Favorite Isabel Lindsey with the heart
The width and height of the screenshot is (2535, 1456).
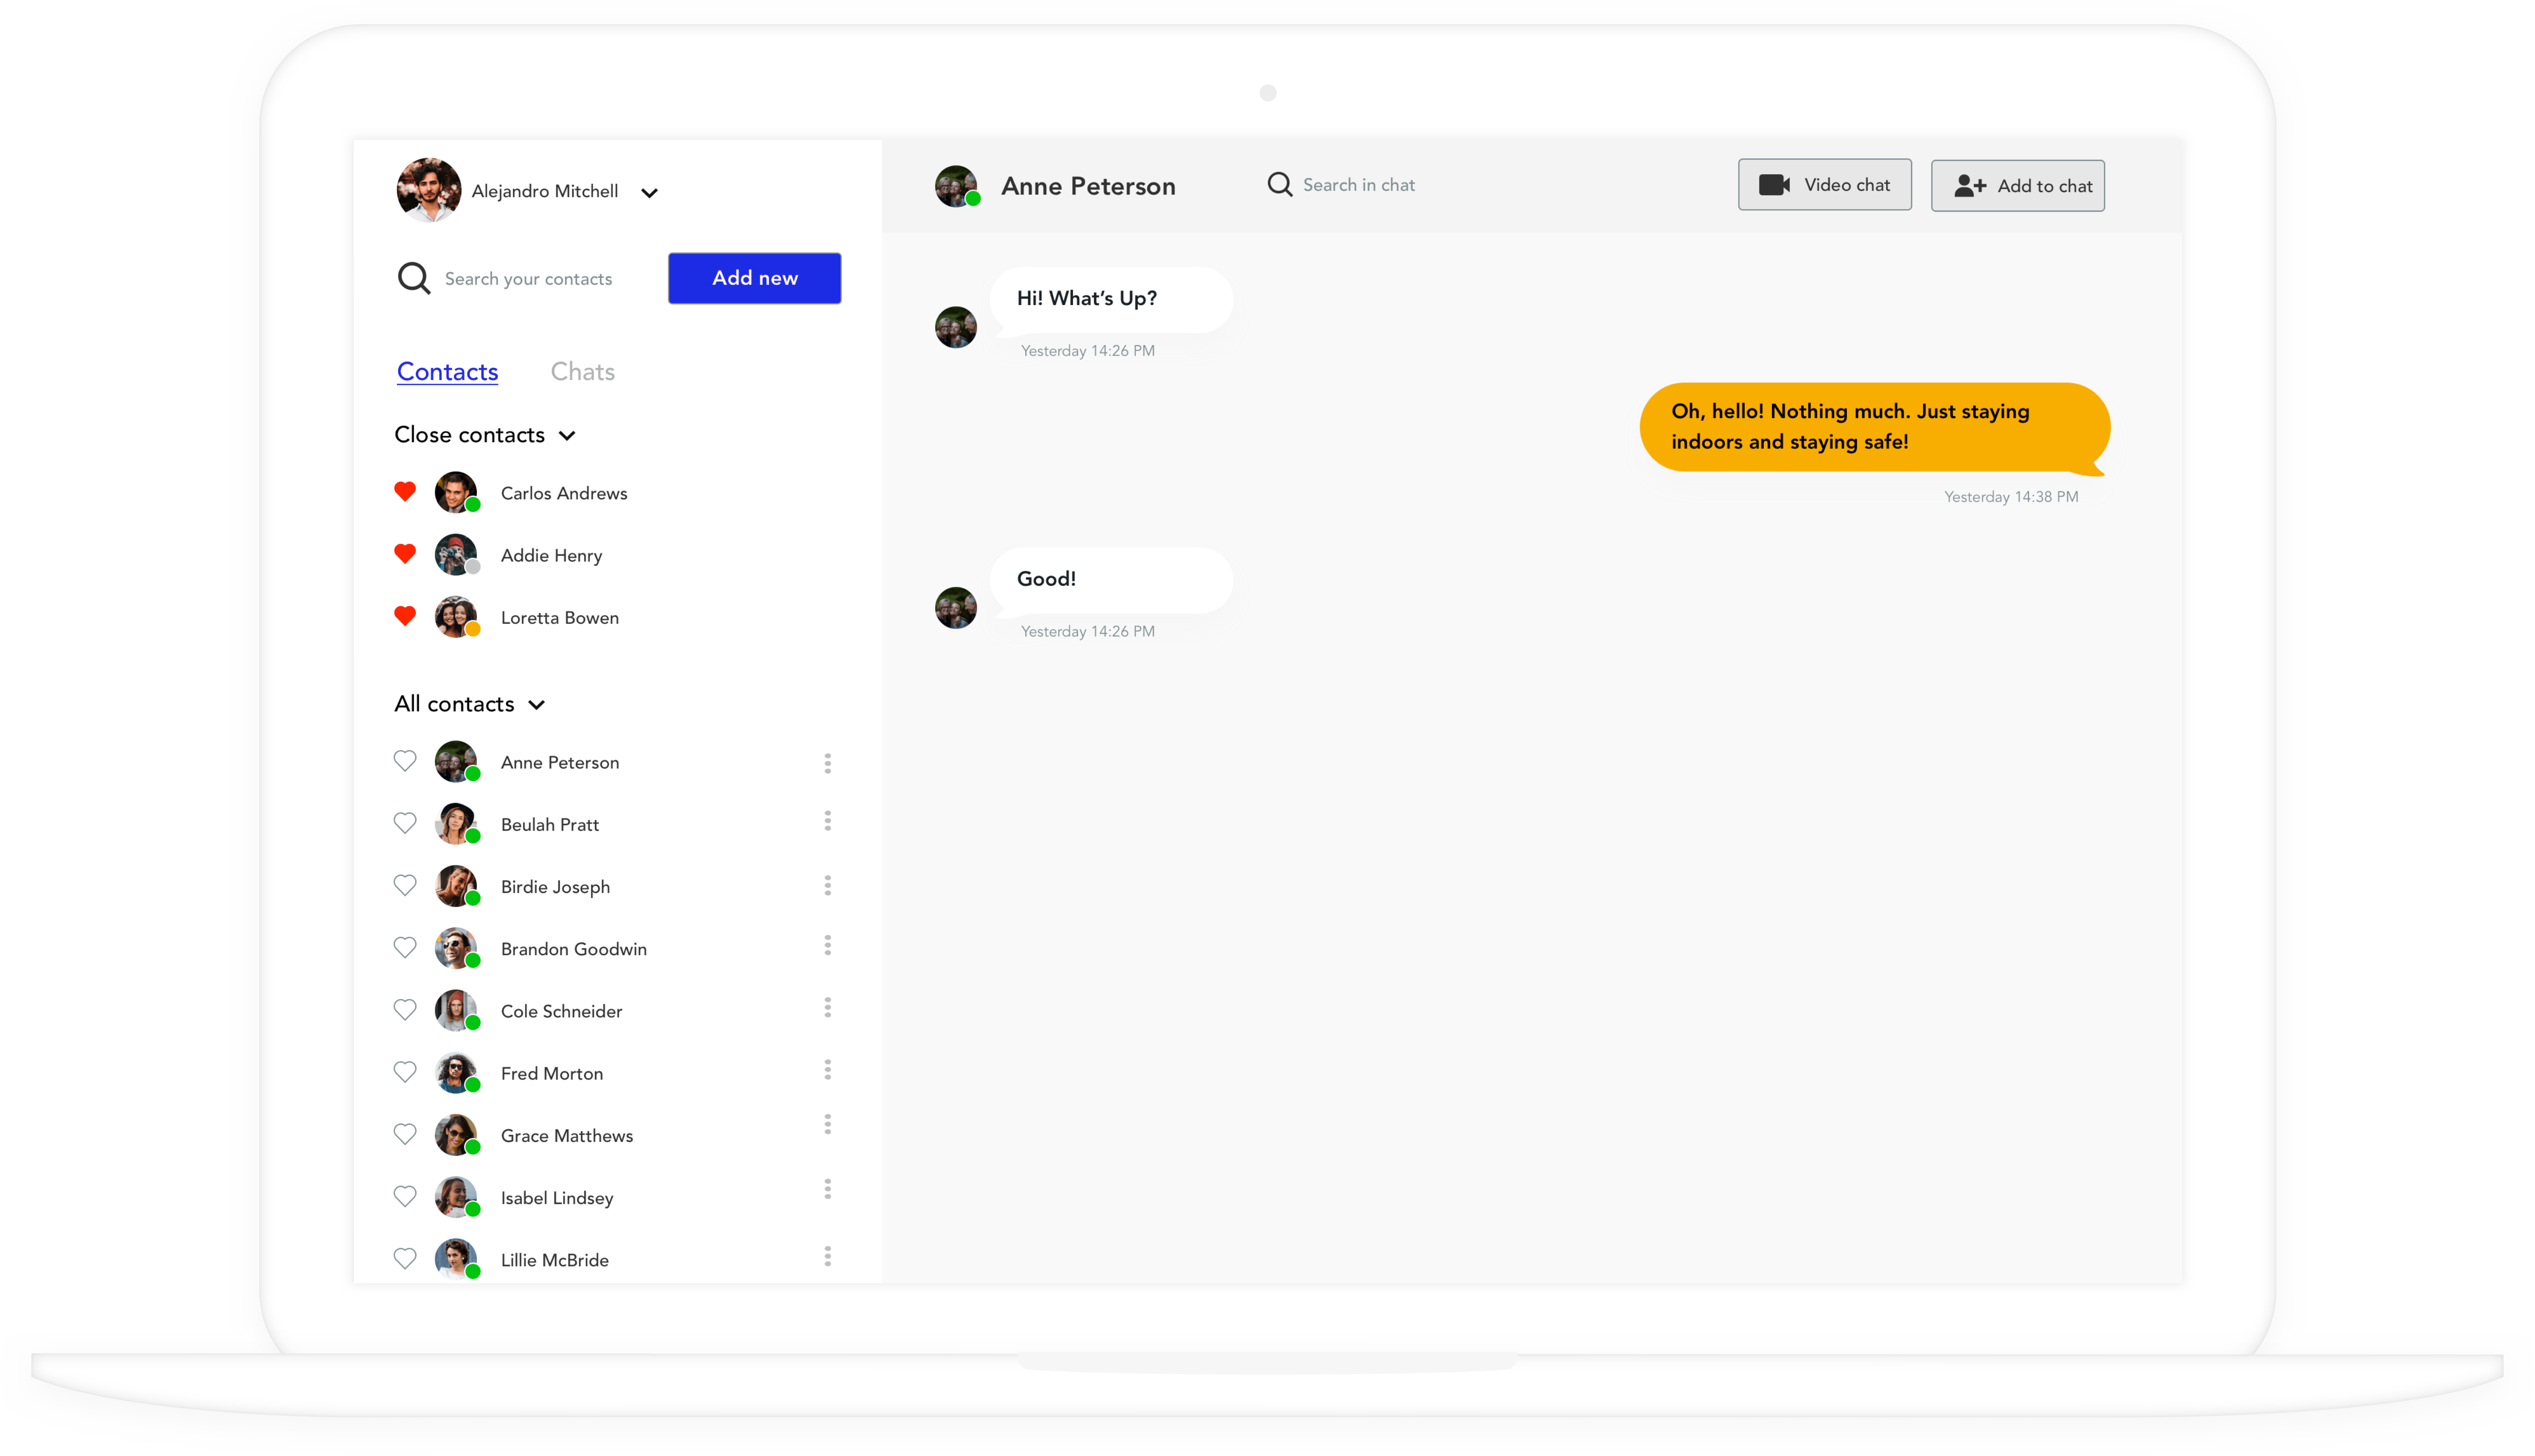(405, 1196)
